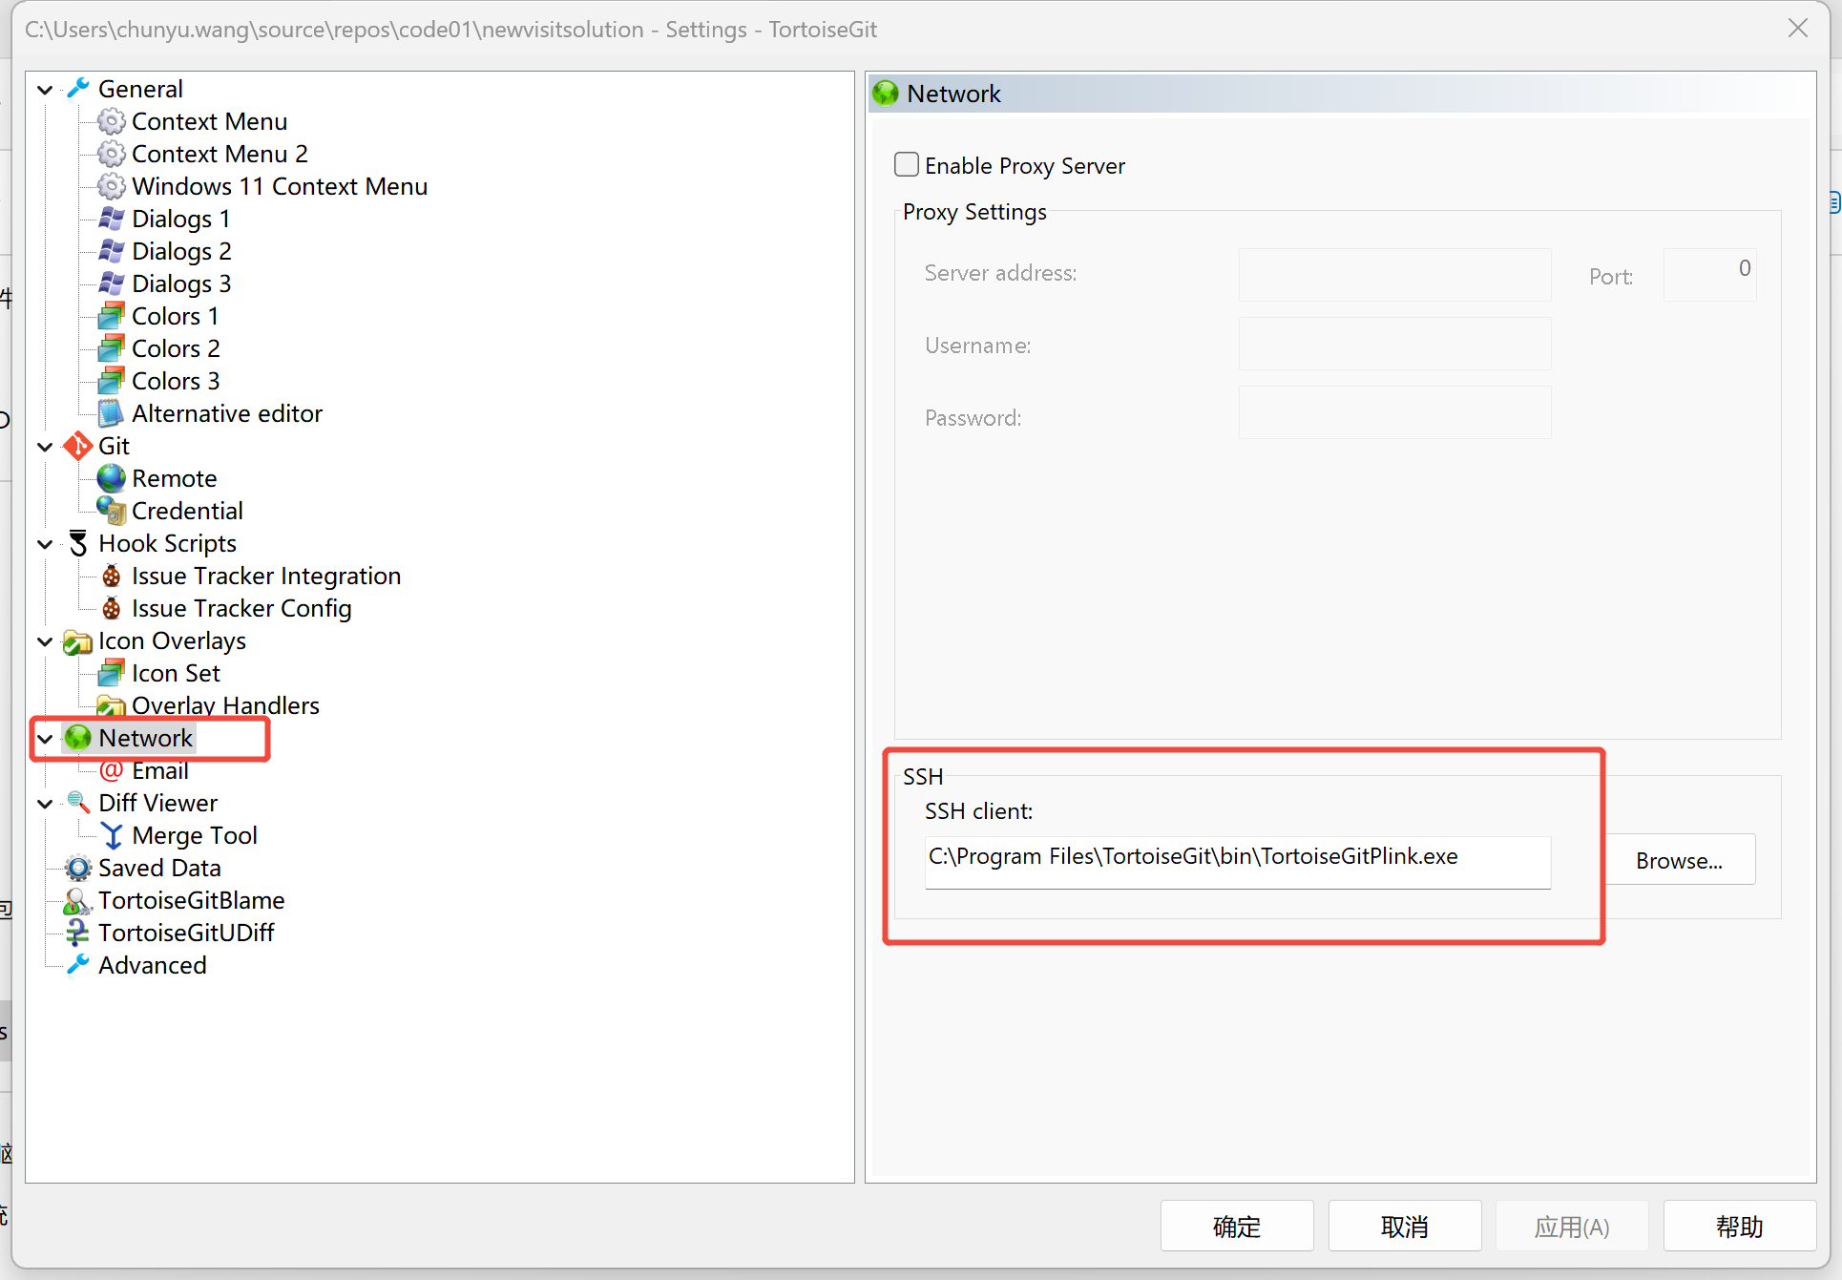
Task: Collapse the Network tree node
Action: pyautogui.click(x=45, y=739)
